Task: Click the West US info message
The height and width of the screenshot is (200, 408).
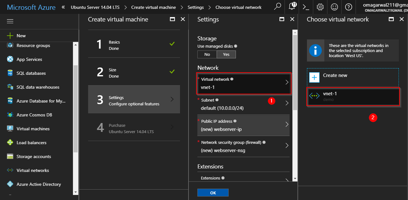Action: click(x=353, y=50)
